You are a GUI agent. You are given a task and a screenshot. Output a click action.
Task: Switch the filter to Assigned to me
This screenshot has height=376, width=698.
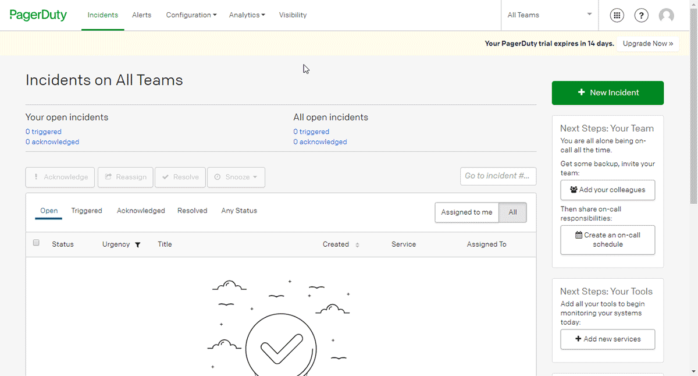tap(467, 212)
